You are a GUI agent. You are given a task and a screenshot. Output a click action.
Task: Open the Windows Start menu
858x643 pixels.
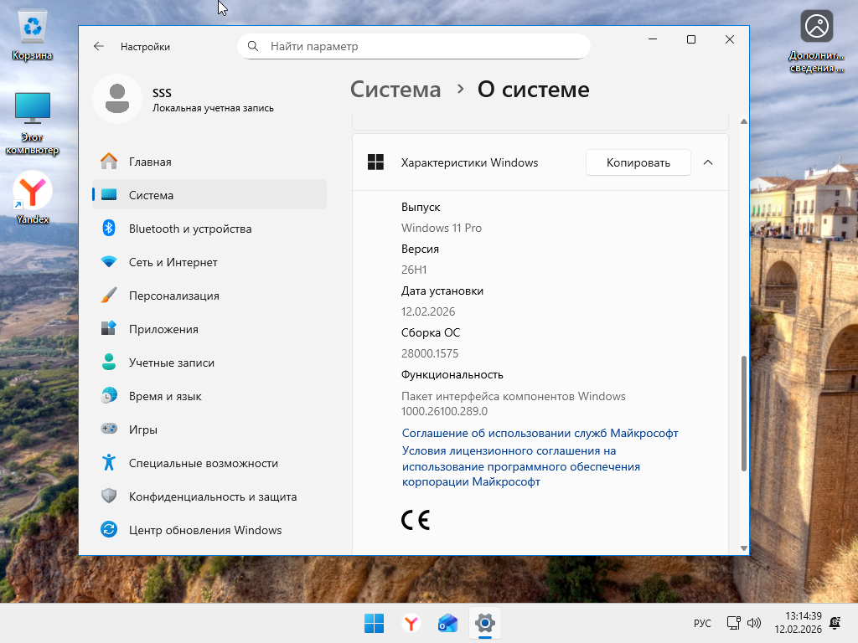coord(374,623)
